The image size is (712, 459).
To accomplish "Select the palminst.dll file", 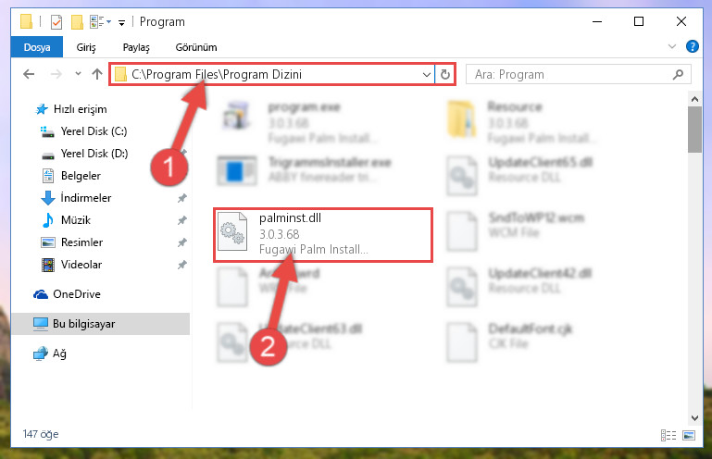I will point(323,235).
